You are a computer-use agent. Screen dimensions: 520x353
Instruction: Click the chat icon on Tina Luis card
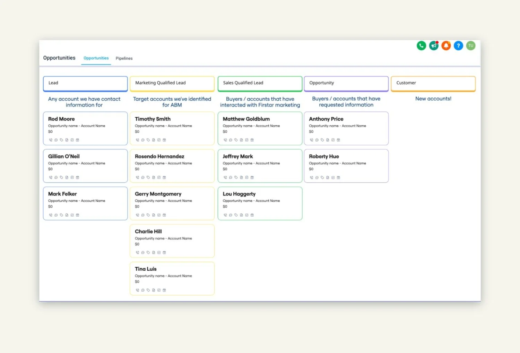tap(143, 290)
